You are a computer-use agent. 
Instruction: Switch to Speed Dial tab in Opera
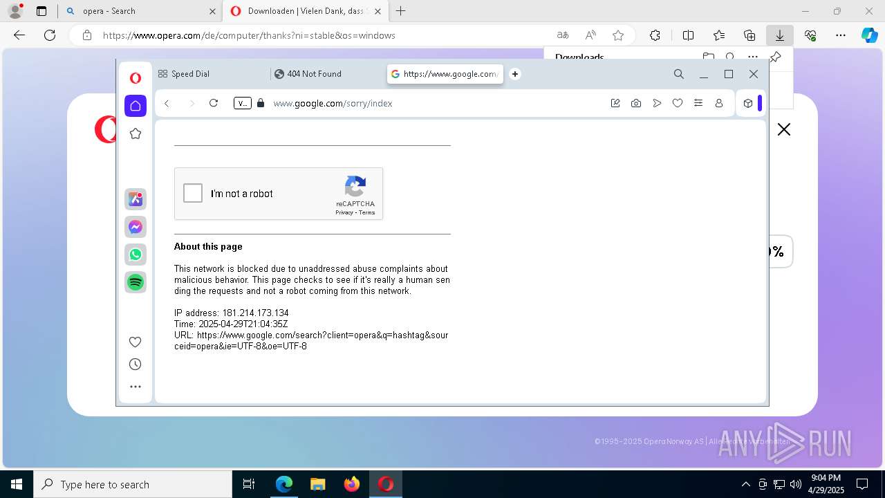click(211, 74)
